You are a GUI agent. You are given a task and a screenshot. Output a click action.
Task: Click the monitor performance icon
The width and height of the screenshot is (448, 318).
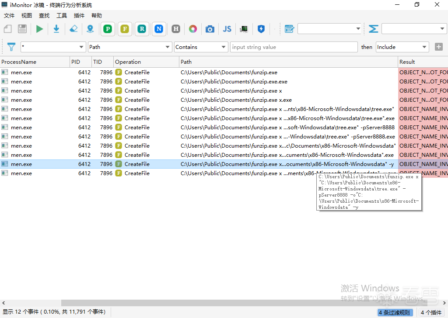click(x=244, y=29)
